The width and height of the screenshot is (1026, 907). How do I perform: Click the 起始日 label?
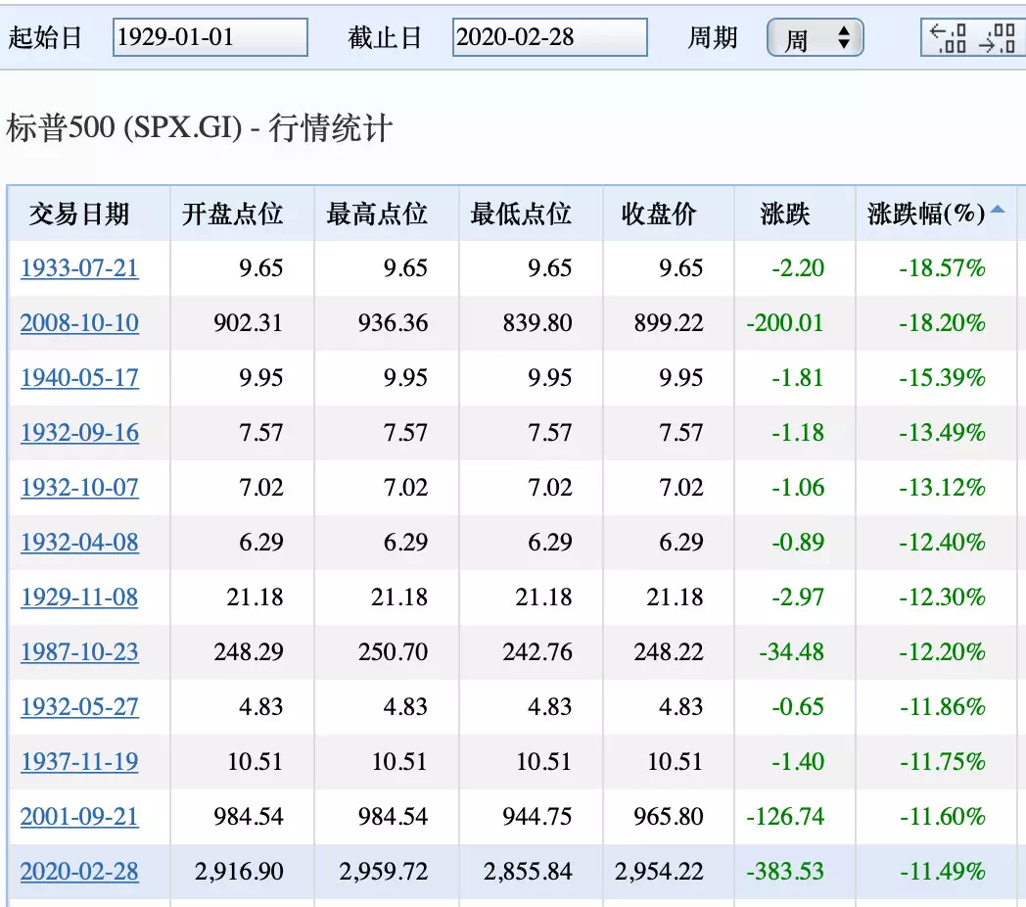coord(44,37)
